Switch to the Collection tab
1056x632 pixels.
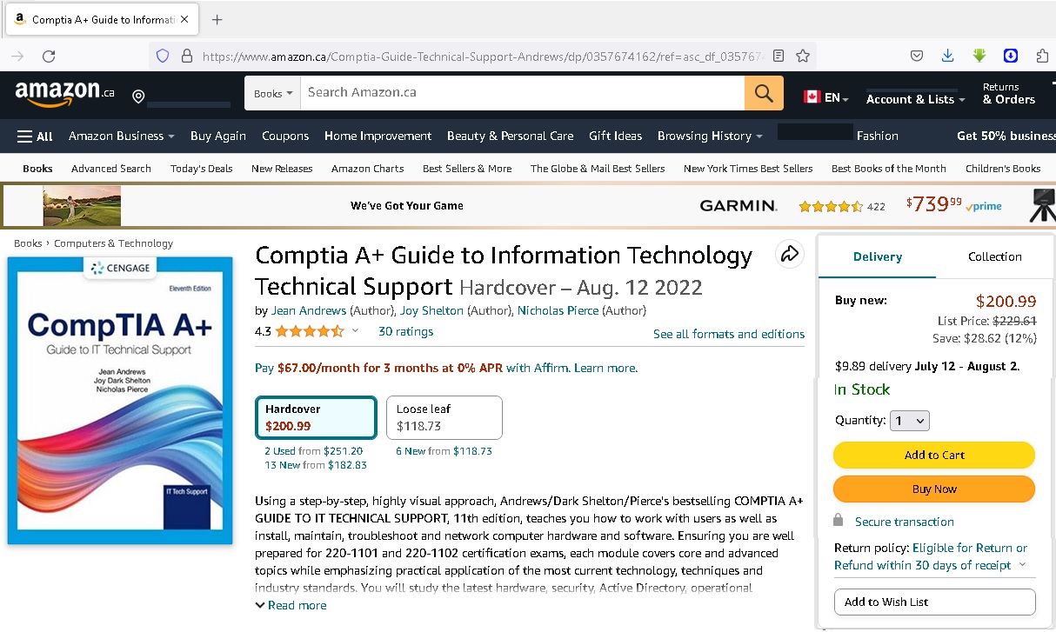pyautogui.click(x=994, y=256)
